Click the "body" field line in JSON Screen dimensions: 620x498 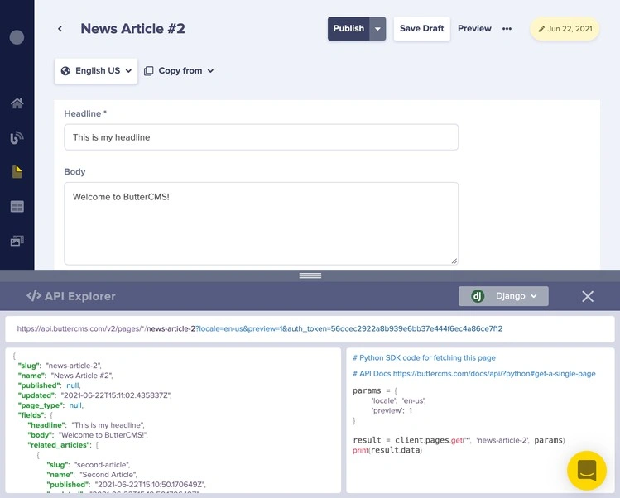88,435
